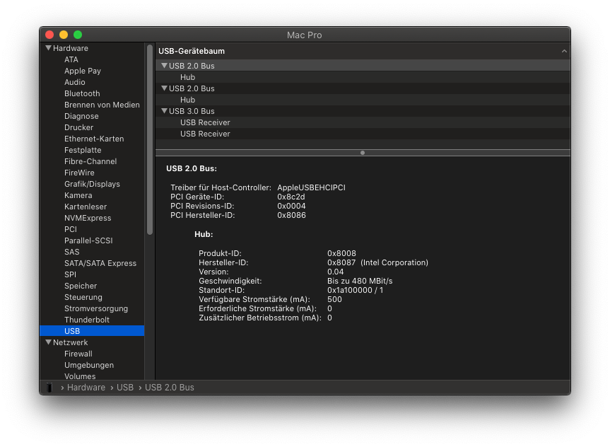Select Stromversorgung in the sidebar
The width and height of the screenshot is (610, 447).
[x=96, y=308]
